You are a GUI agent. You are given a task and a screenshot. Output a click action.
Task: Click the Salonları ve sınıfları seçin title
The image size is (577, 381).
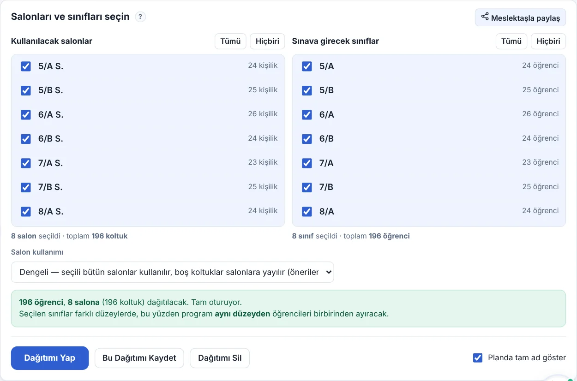pos(70,17)
